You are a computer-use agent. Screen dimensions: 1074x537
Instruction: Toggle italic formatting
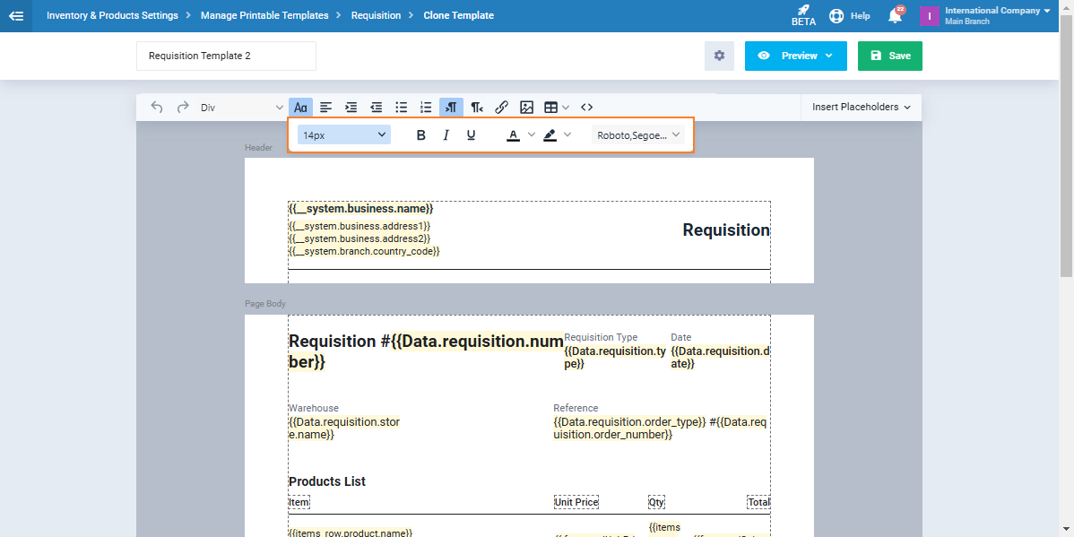click(446, 135)
